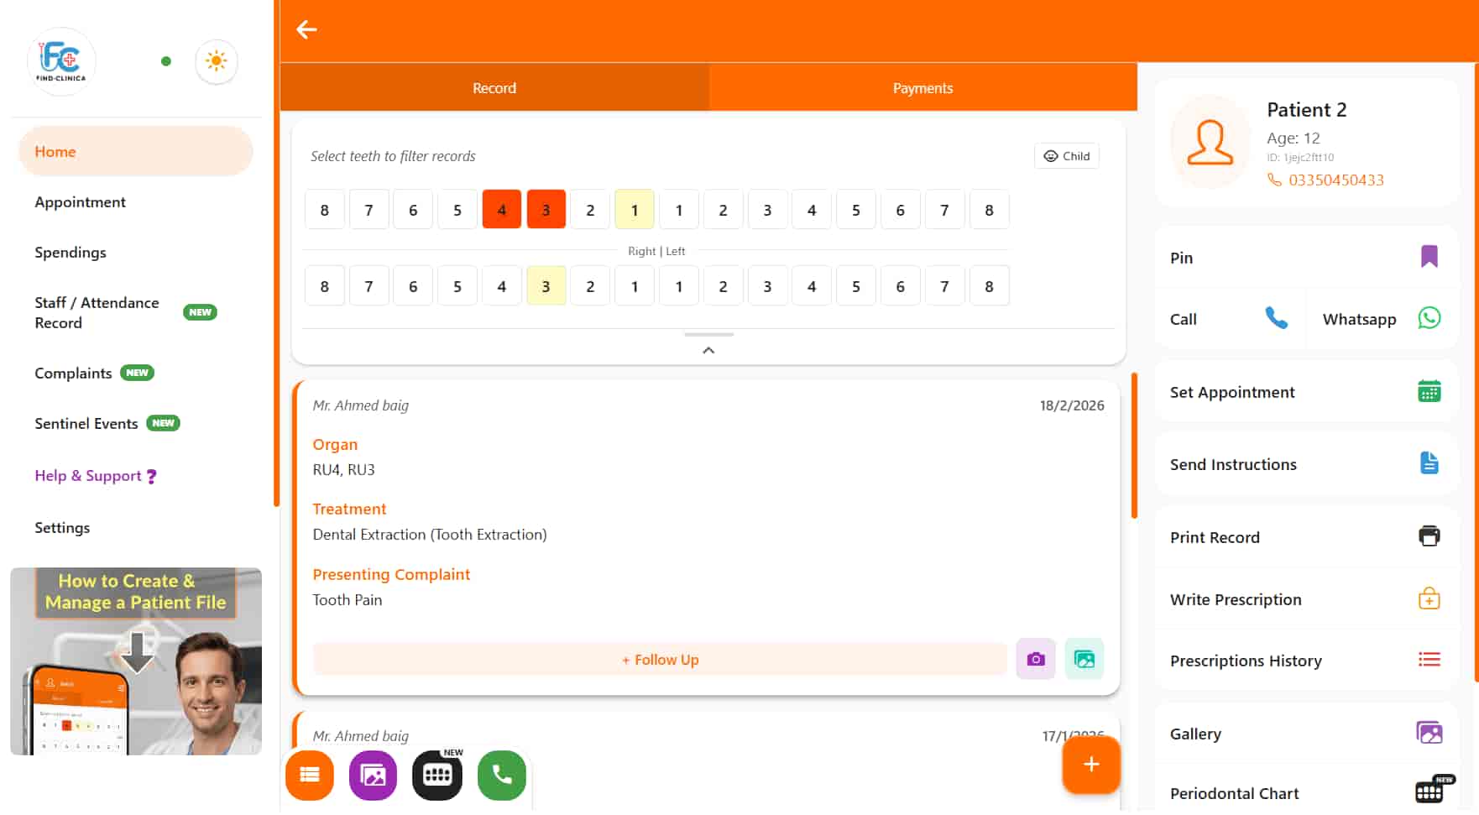Select lower left tooth 6
1479x815 pixels.
click(900, 286)
